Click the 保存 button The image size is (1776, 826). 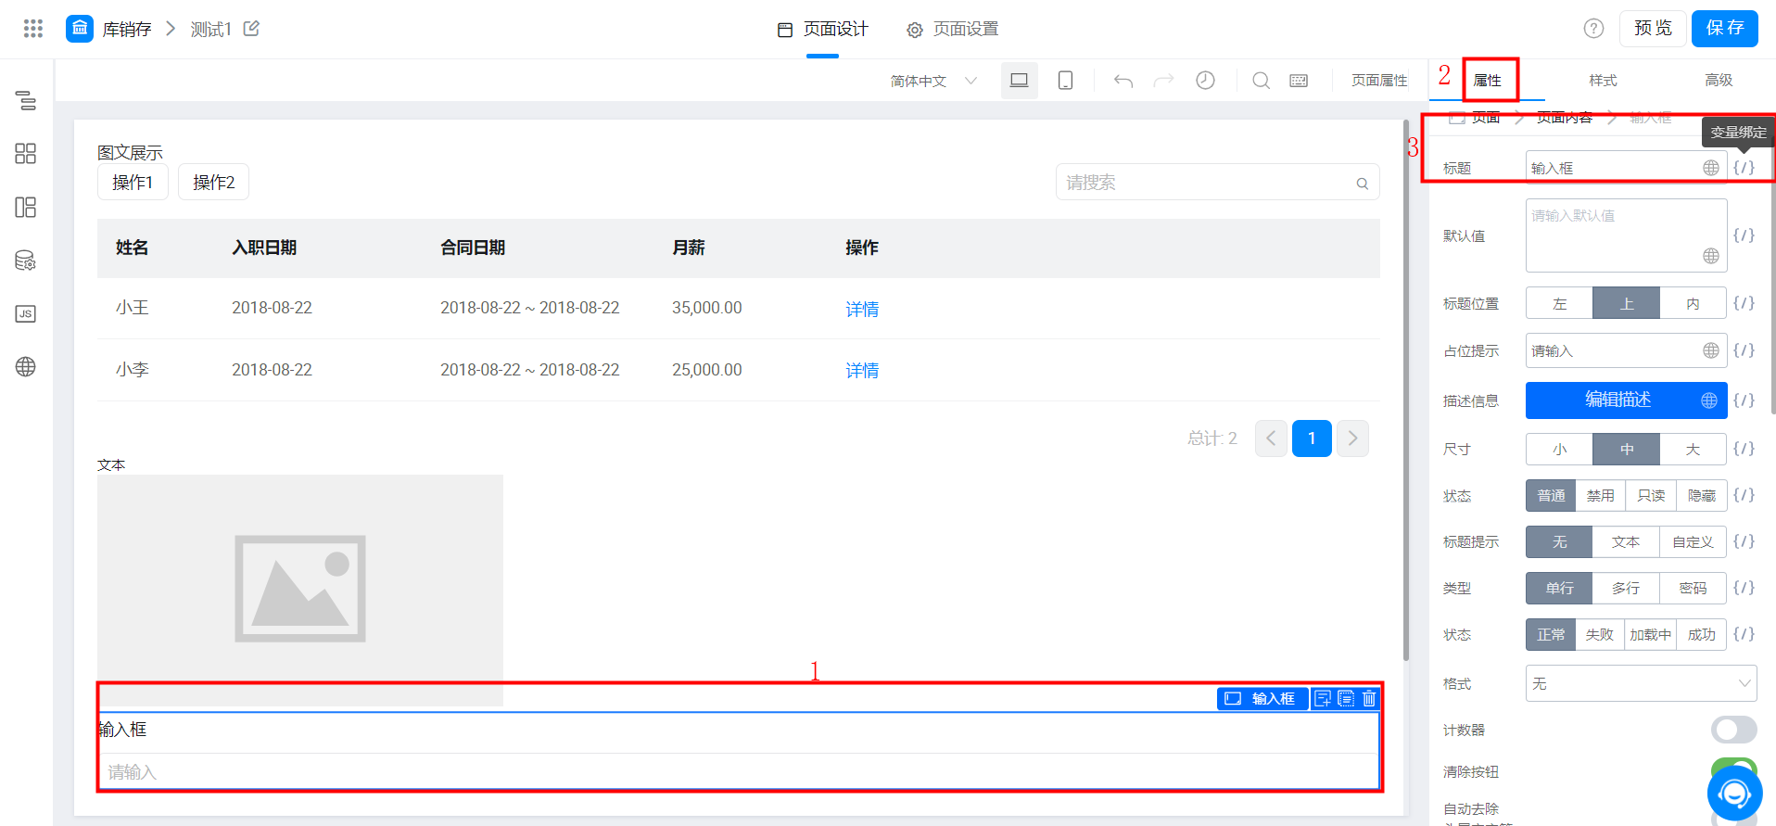[1725, 28]
